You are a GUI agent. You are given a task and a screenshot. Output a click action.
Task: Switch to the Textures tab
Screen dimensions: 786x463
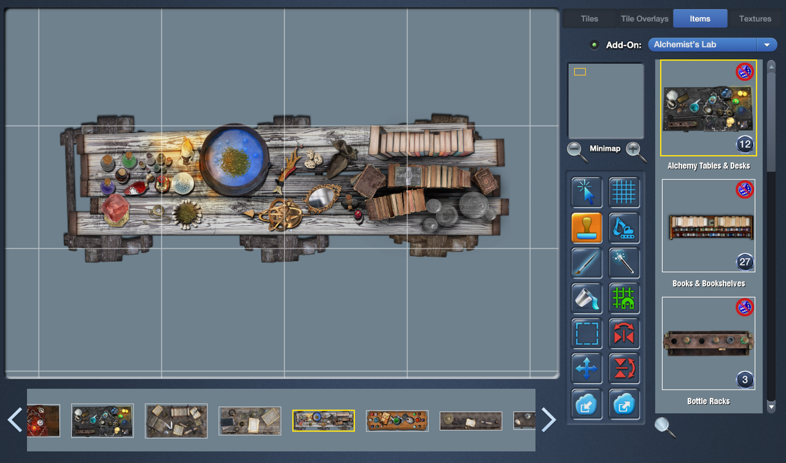(755, 18)
